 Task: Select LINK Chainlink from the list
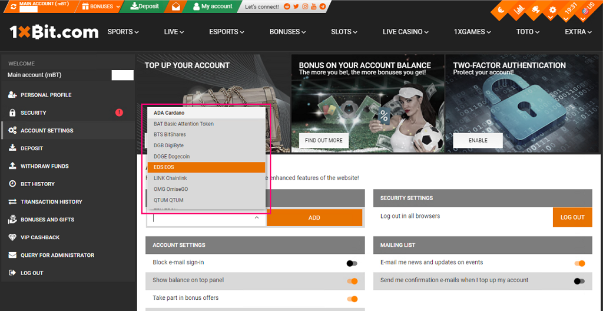(206, 178)
